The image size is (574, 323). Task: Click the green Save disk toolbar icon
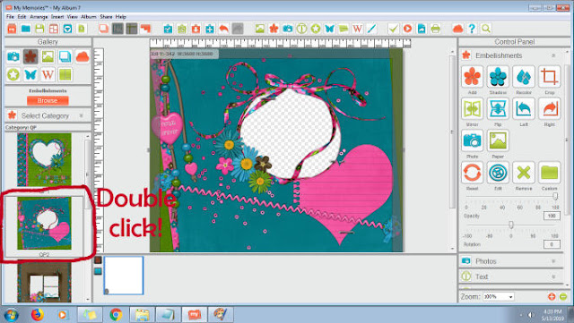point(39,29)
